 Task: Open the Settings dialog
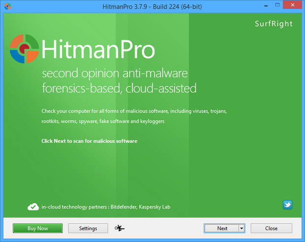point(88,228)
